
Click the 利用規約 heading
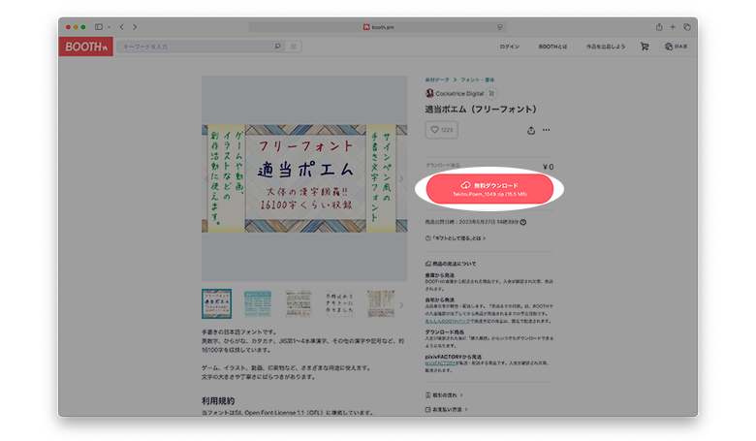coord(218,400)
